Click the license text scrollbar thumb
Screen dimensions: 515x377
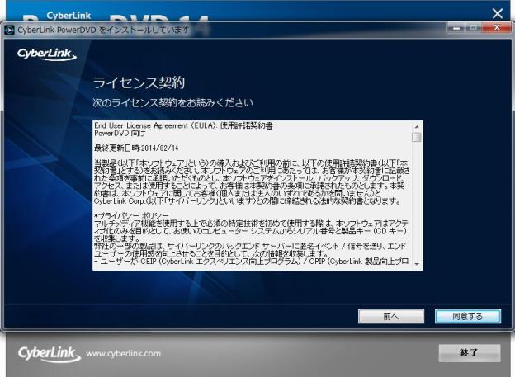(417, 137)
